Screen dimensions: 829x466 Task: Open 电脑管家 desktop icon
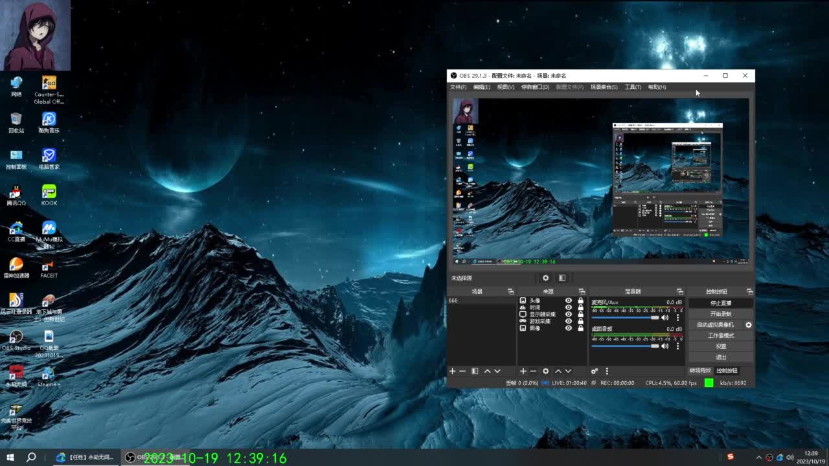tap(49, 159)
